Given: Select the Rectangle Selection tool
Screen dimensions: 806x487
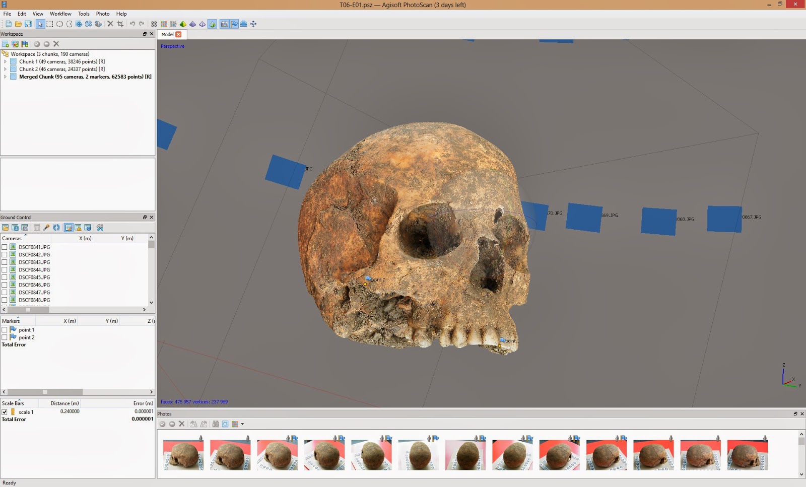Looking at the screenshot, I should point(50,24).
